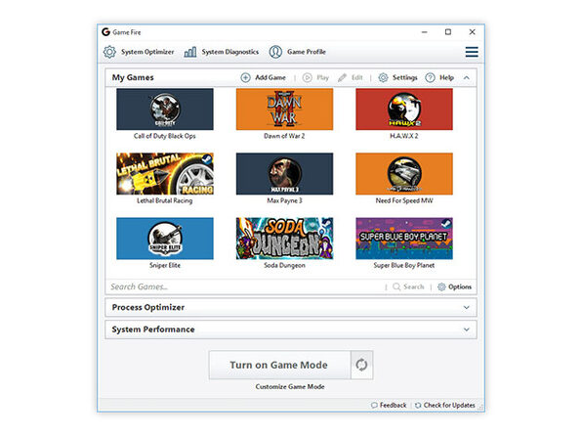Click the Help question mark icon
Screen dimensions: 582x437
tap(430, 77)
